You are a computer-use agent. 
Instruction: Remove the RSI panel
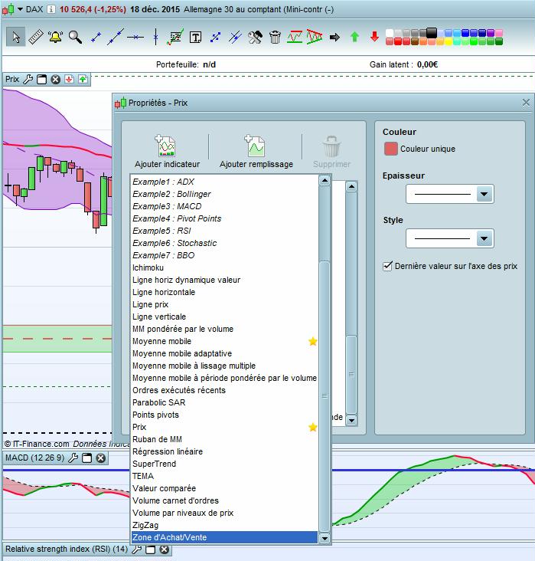(164, 550)
